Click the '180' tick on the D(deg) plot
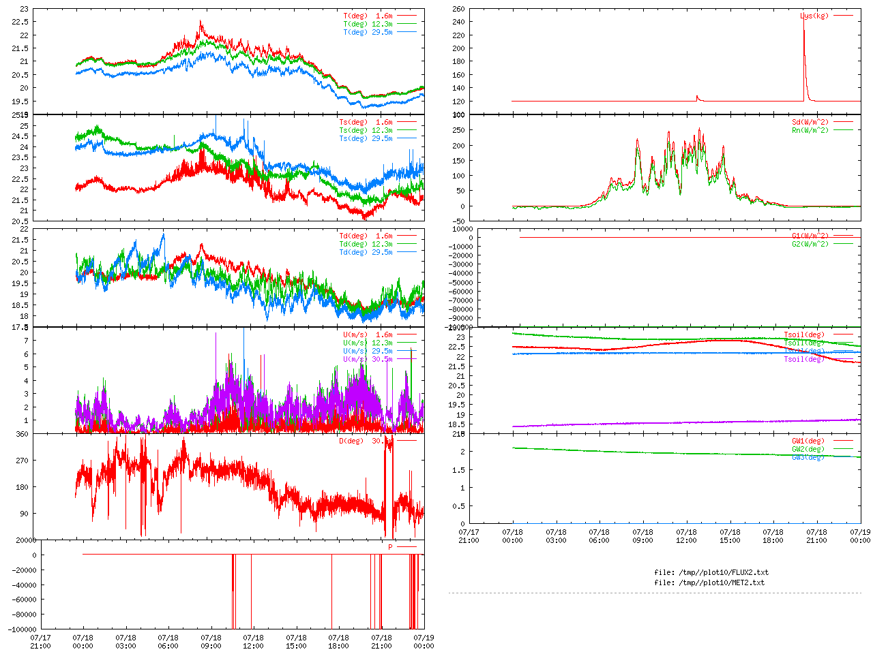Screen dimensions: 873x654 click(23, 487)
